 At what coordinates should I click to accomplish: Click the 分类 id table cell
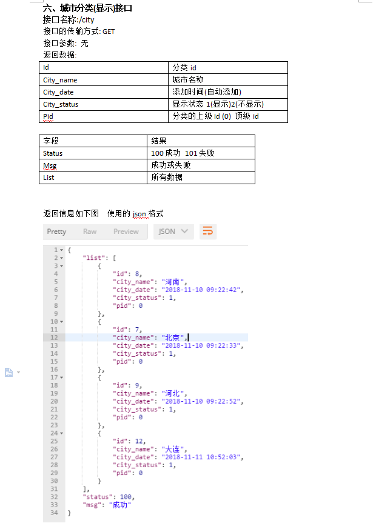(x=228, y=67)
